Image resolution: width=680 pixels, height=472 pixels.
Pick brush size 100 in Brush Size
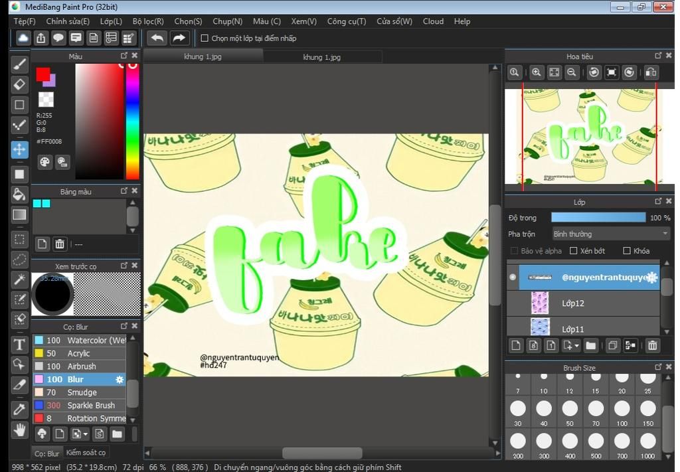pyautogui.click(x=622, y=413)
